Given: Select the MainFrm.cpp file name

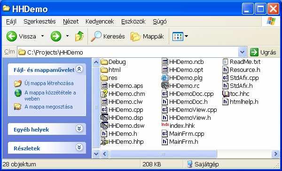Looking at the screenshot, I should click(x=187, y=133).
